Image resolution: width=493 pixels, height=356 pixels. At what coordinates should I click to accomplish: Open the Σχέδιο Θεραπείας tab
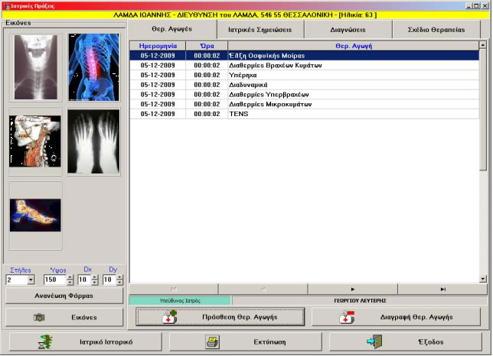436,30
